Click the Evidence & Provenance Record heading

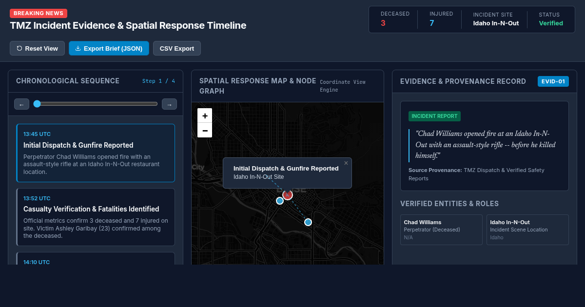(x=463, y=81)
